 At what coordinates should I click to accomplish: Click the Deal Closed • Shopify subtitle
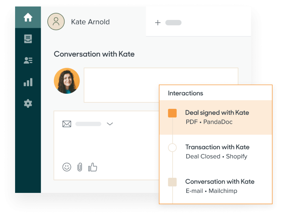tap(216, 157)
